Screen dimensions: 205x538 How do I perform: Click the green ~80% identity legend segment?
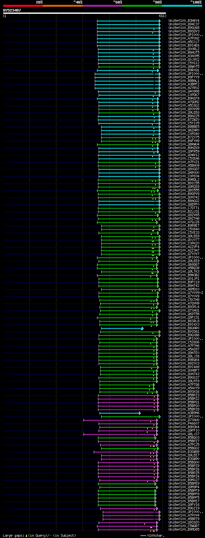pos(142,6)
